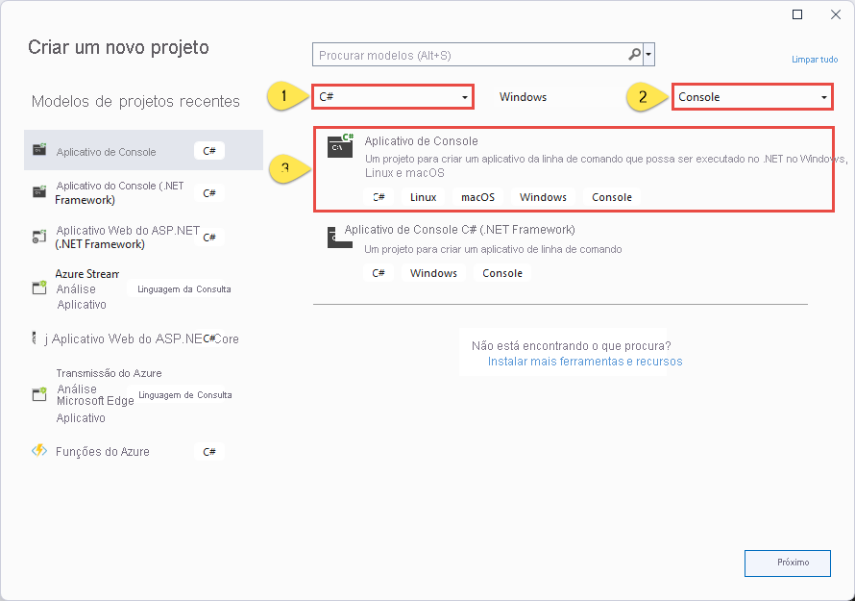Click the macOS tag on the Console App template
Image resolution: width=855 pixels, height=601 pixels.
[x=476, y=196]
